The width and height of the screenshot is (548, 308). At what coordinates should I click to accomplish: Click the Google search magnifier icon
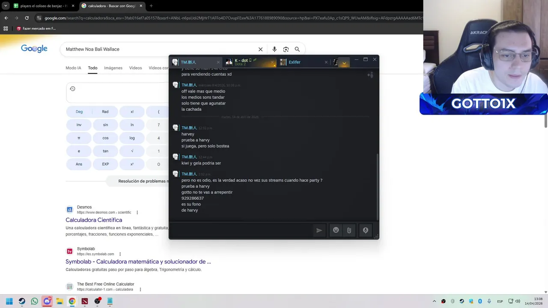[x=297, y=49]
